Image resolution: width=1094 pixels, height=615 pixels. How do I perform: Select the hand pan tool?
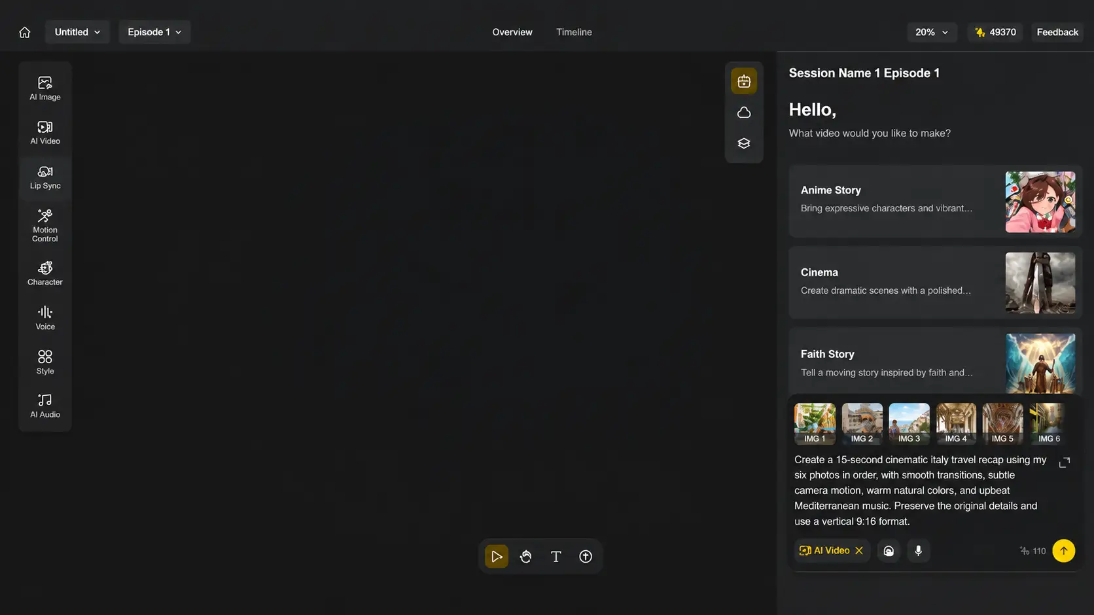tap(526, 557)
